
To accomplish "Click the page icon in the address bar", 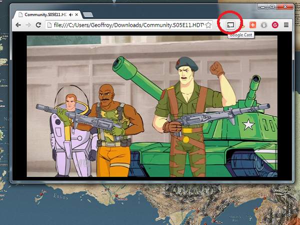I will (49, 25).
